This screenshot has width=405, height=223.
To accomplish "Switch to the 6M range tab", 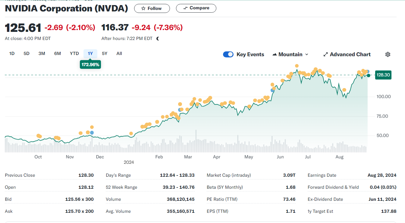I will [58, 53].
